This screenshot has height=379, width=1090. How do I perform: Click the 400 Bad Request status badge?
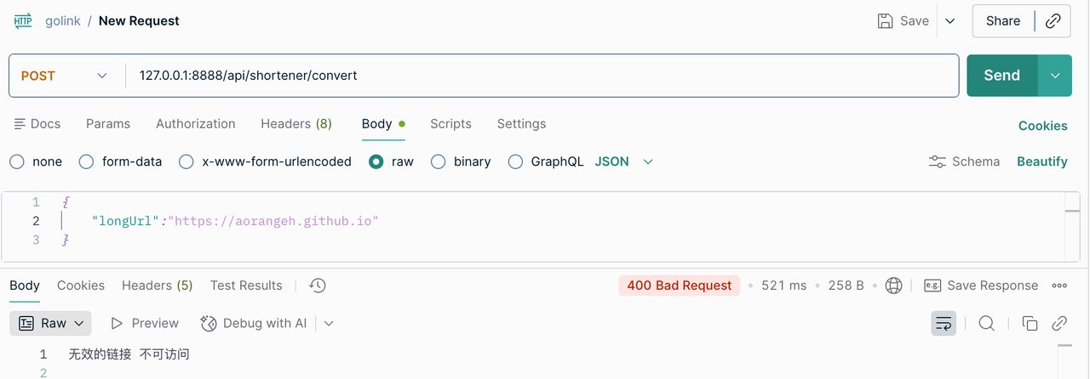tap(680, 286)
